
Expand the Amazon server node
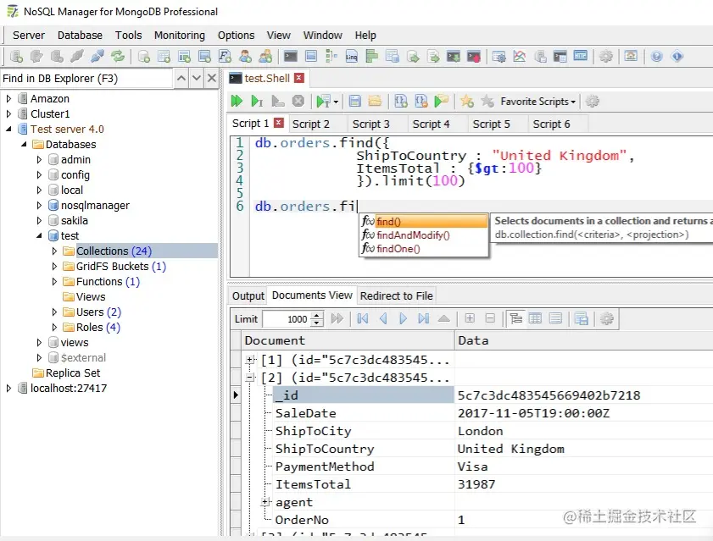pyautogui.click(x=8, y=98)
